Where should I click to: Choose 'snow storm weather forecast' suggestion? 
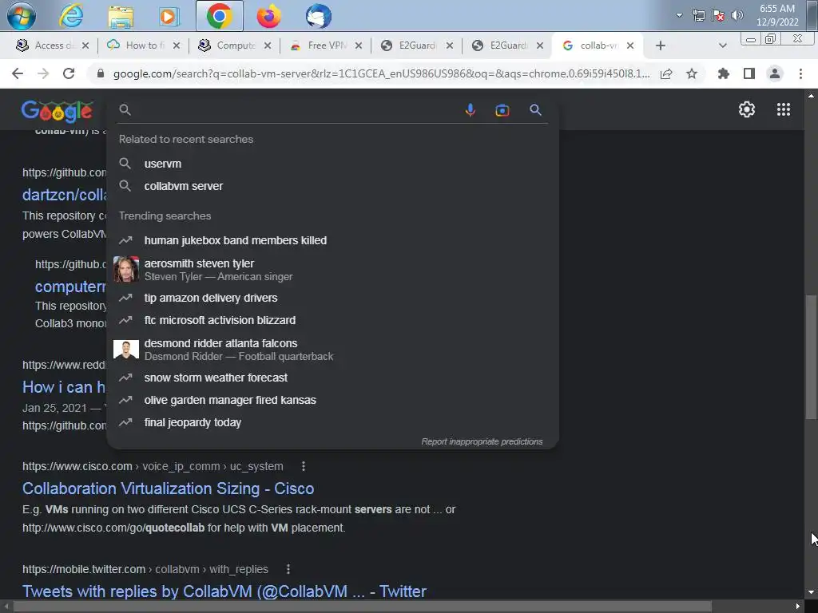click(x=333, y=378)
